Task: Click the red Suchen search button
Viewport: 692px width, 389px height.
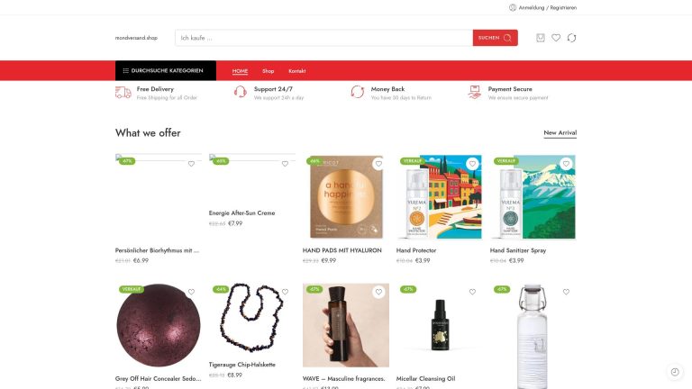Action: pos(496,38)
